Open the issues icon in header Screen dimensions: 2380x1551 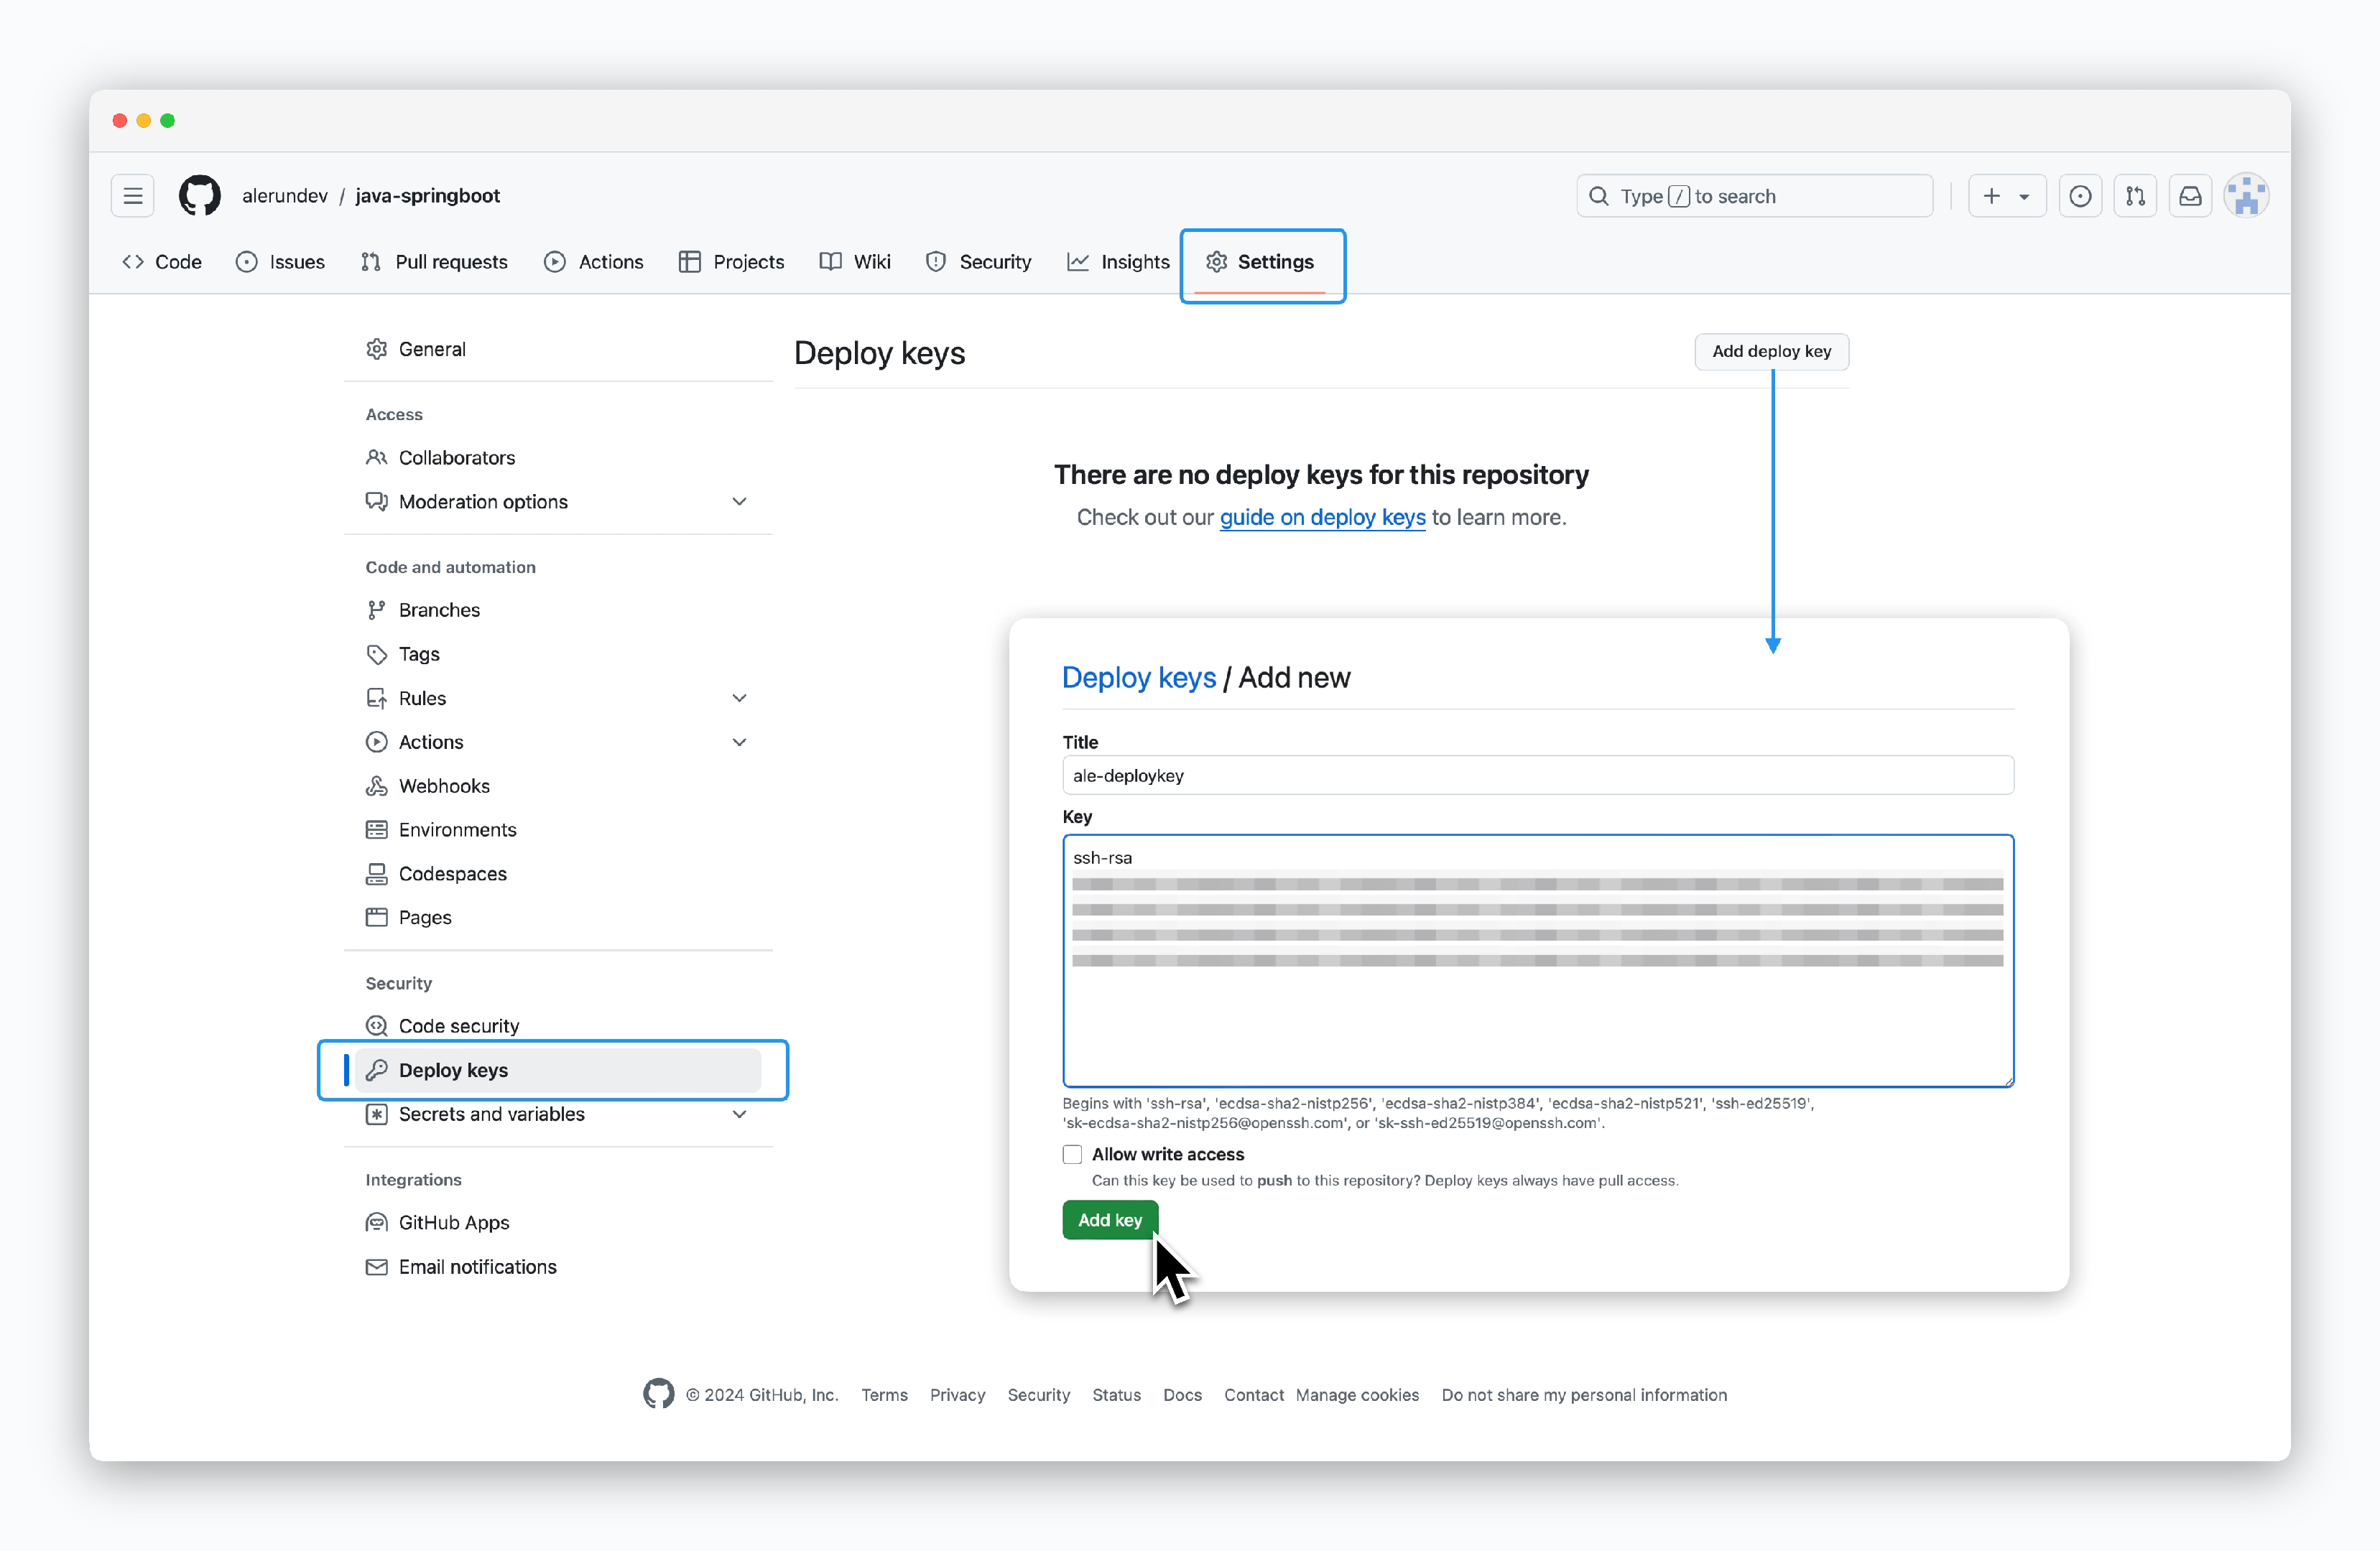coord(2080,196)
